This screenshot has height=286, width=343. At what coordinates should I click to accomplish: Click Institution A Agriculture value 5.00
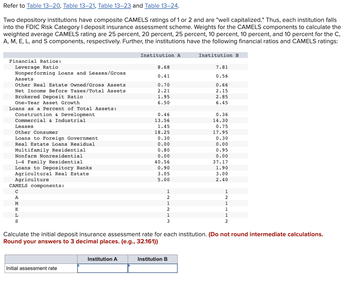tap(164, 180)
